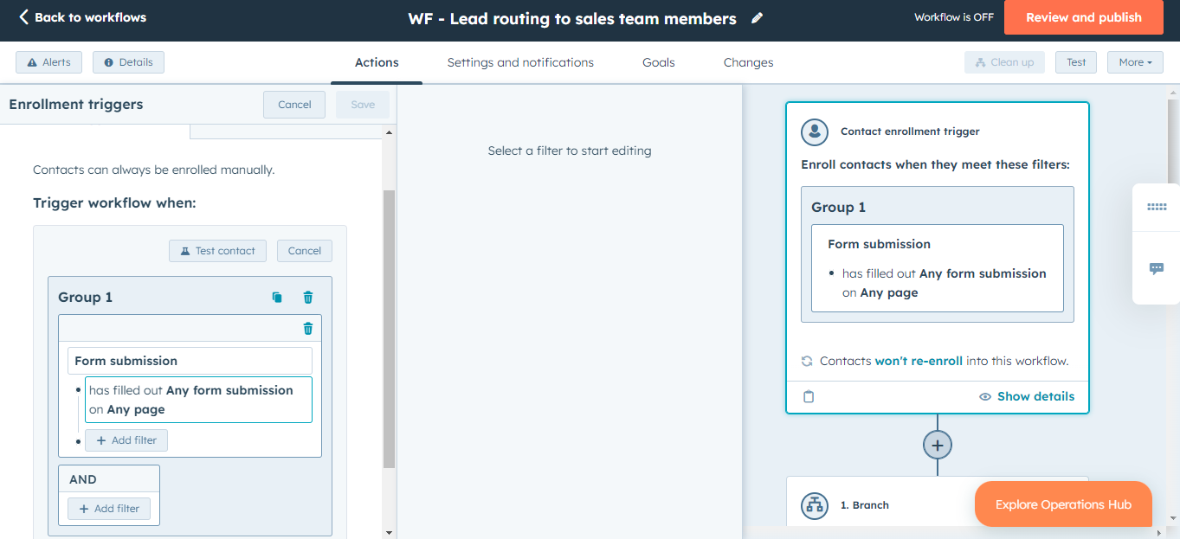This screenshot has height=539, width=1180.
Task: Rename the workflow using the pencil icon
Action: pyautogui.click(x=757, y=17)
